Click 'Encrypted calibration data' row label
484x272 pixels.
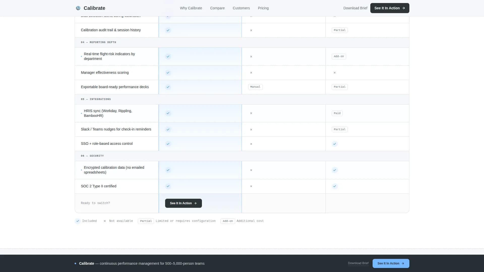[114, 170]
